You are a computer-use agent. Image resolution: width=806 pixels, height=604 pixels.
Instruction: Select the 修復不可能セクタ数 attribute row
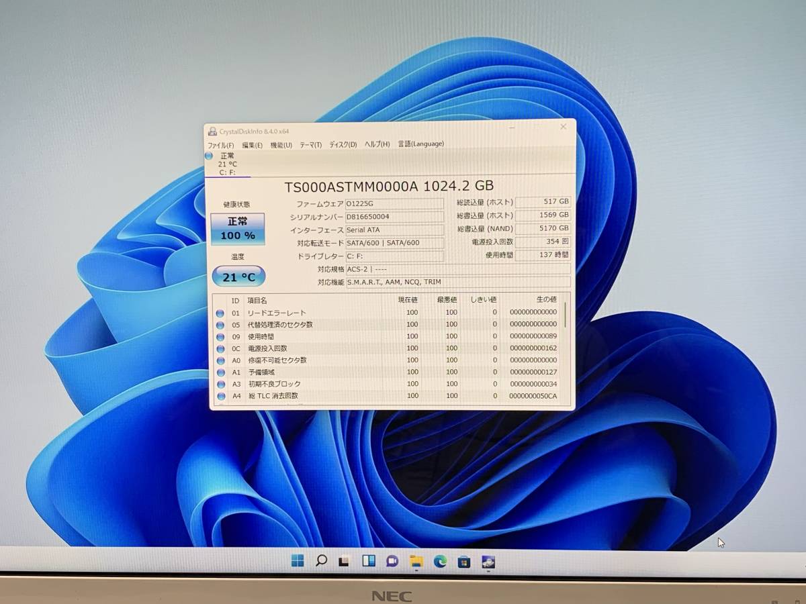tap(388, 360)
